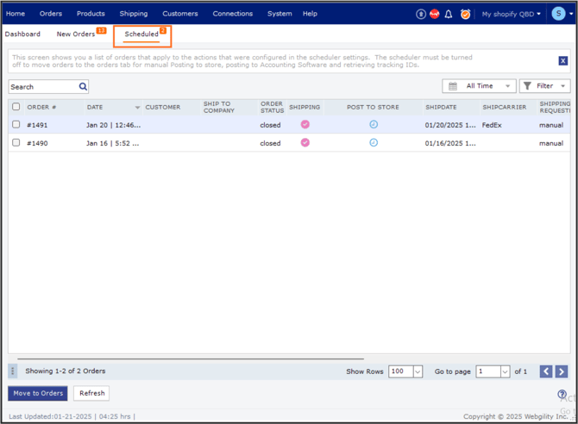Click the upload arrow icon in header
The width and height of the screenshot is (578, 424).
point(421,14)
